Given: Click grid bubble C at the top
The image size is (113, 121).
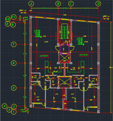Looking at the screenshot, I should (x=71, y=4).
